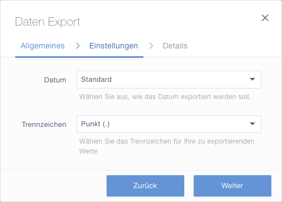
Task: Select the Einstellungen tab
Action: 113,46
